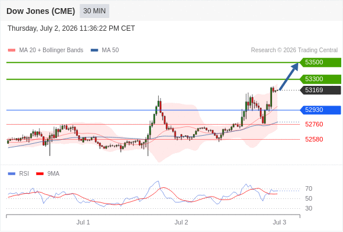This screenshot has width=343, height=232.
Task: Click the blue upward trend arrow
Action: point(289,77)
